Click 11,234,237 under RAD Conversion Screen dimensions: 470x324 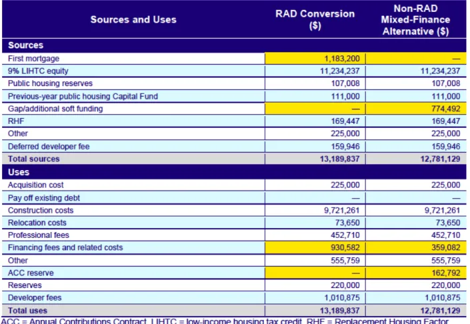[339, 71]
